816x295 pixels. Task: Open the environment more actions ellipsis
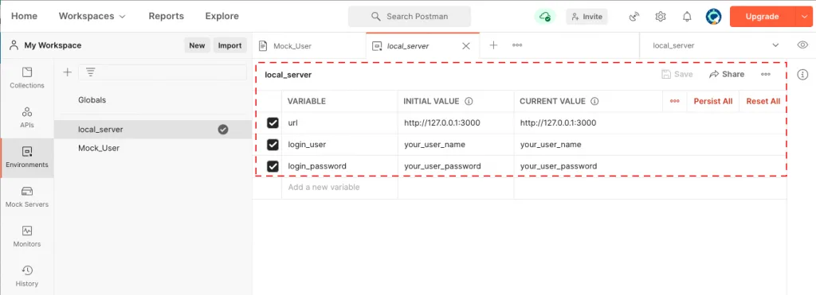pos(766,74)
